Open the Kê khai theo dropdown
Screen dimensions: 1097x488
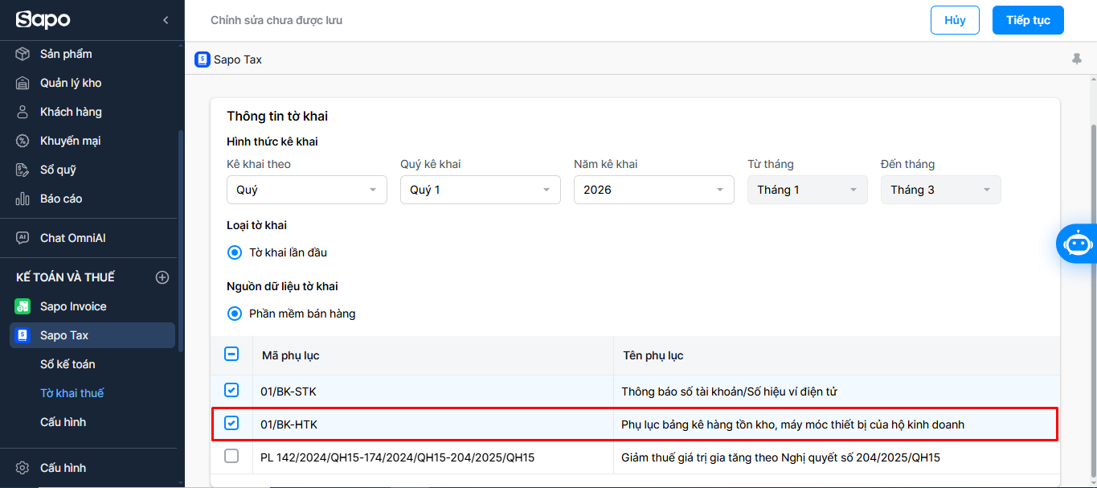coord(307,190)
